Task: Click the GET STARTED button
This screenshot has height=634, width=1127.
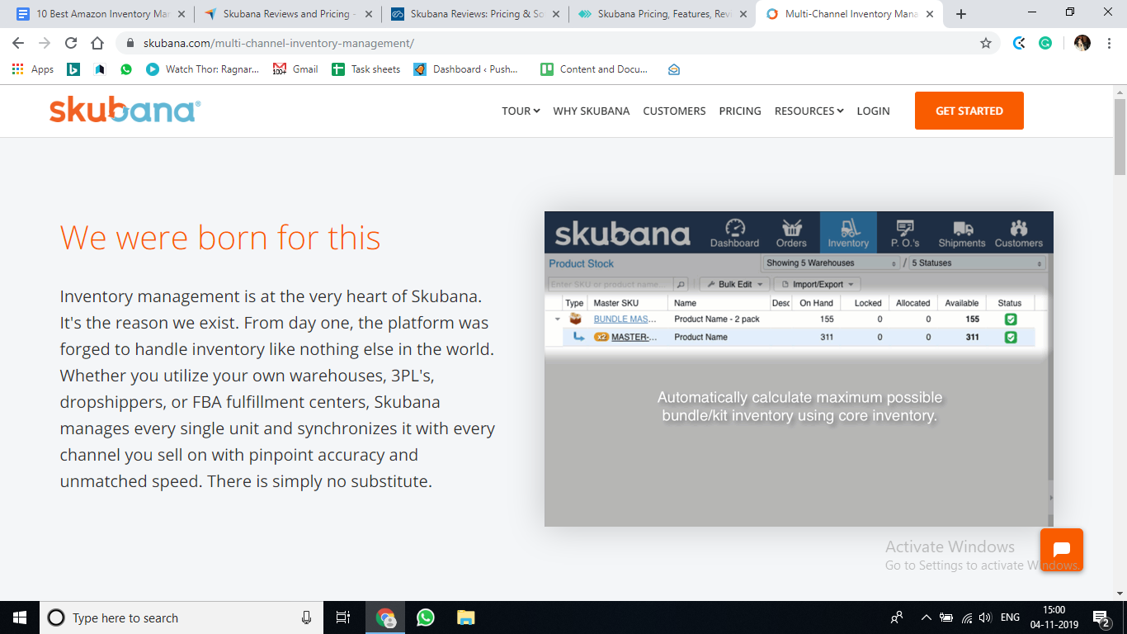Action: click(x=969, y=111)
